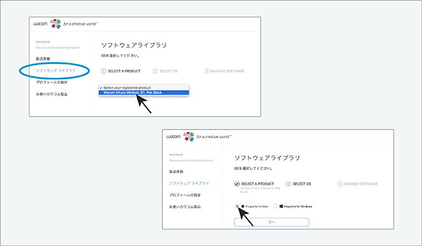Click ソフトウェアライブラリ heading in OS-selection window
Screen dimensions: 422x246
coord(267,158)
